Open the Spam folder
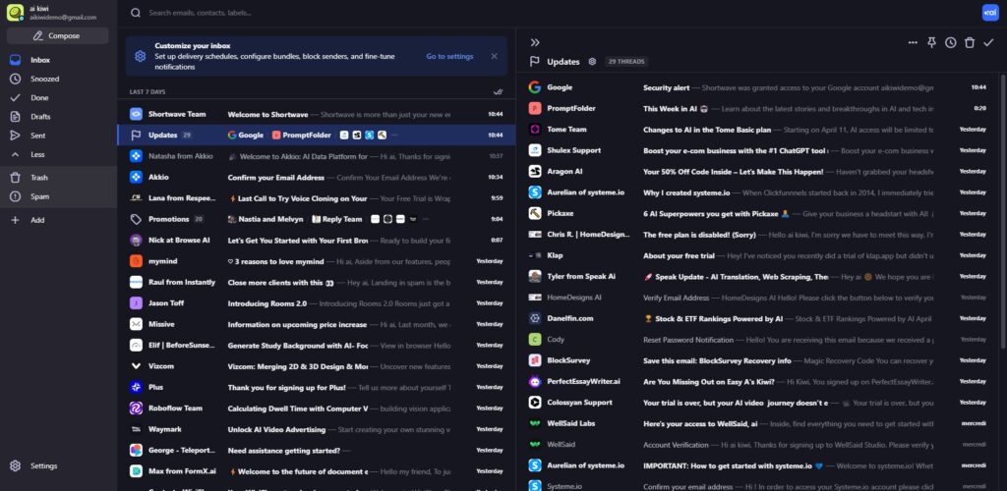This screenshot has height=491, width=1007. tap(39, 196)
